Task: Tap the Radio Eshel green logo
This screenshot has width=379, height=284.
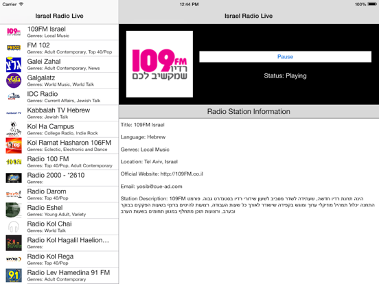Action: point(14,210)
